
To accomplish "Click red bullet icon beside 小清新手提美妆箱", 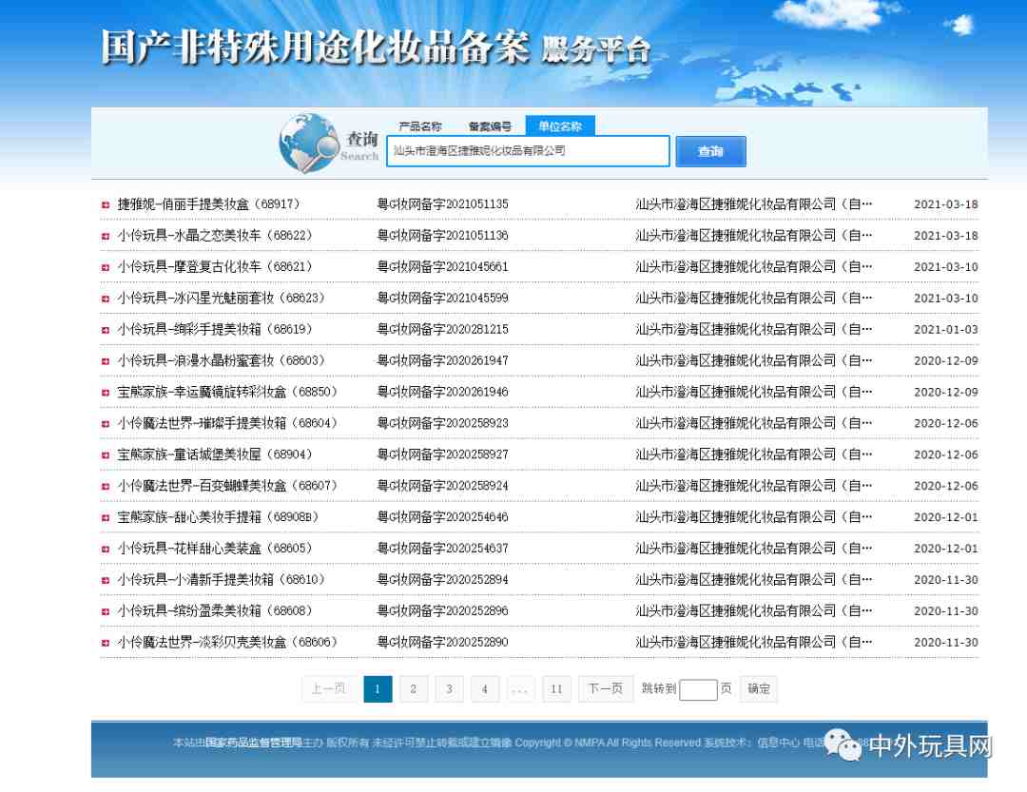I will pyautogui.click(x=106, y=580).
